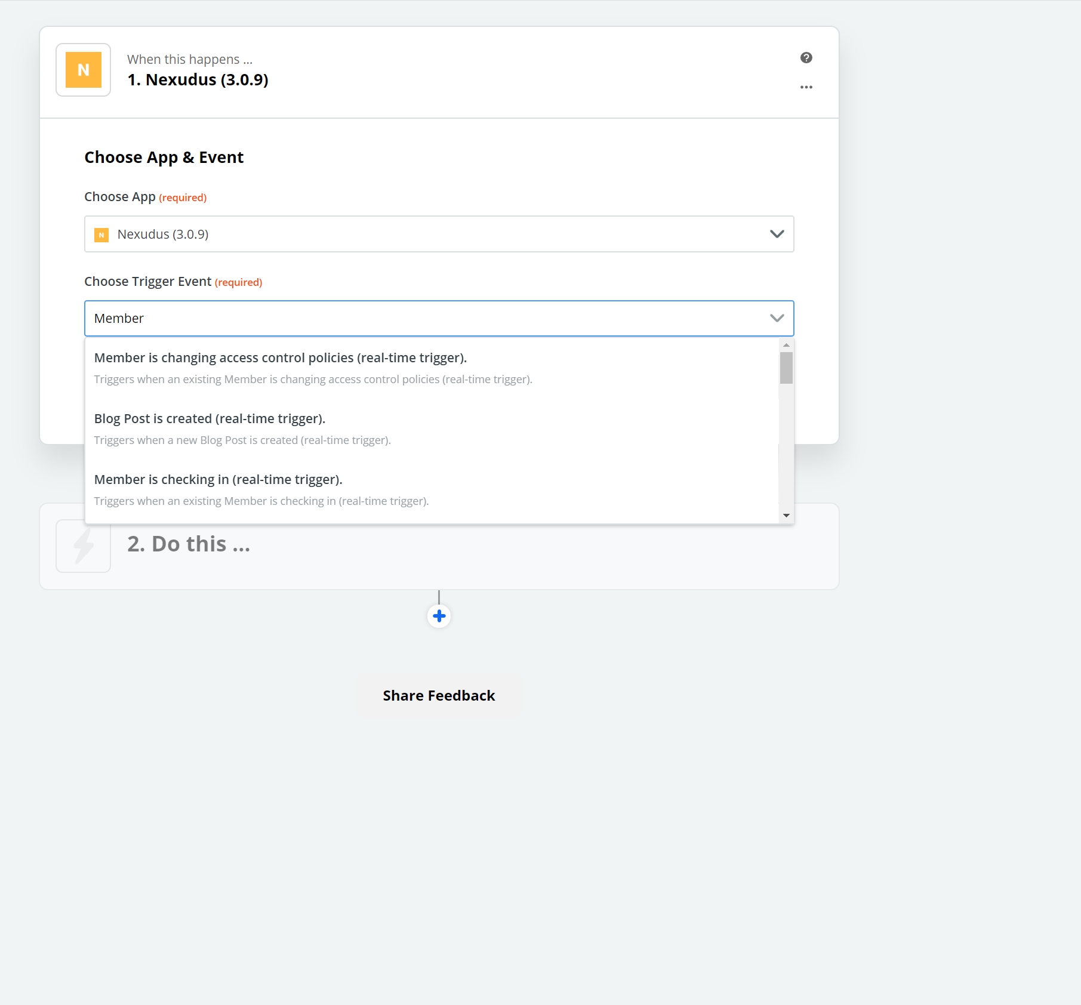Viewport: 1081px width, 1005px height.
Task: Click the 'Choose App' field label
Action: point(119,197)
